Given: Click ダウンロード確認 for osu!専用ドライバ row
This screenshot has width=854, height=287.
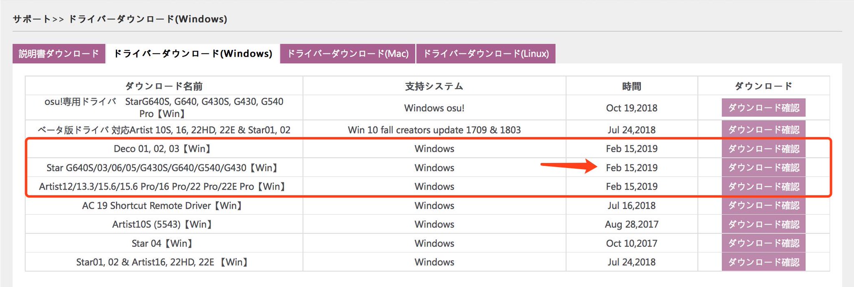Looking at the screenshot, I should point(764,108).
